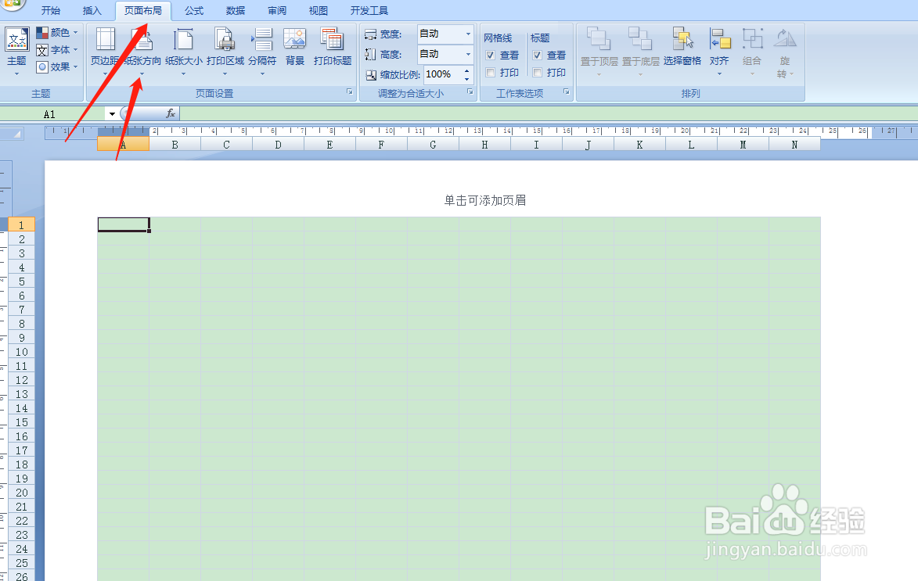Toggle Headings Print (打印) checkbox
The height and width of the screenshot is (581, 918).
click(x=537, y=73)
